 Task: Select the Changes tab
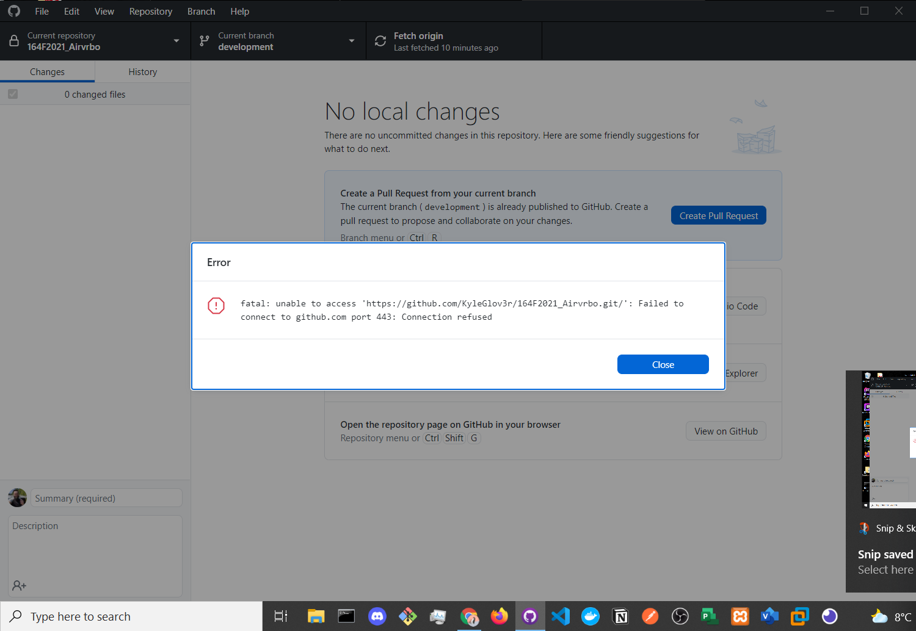coord(47,71)
